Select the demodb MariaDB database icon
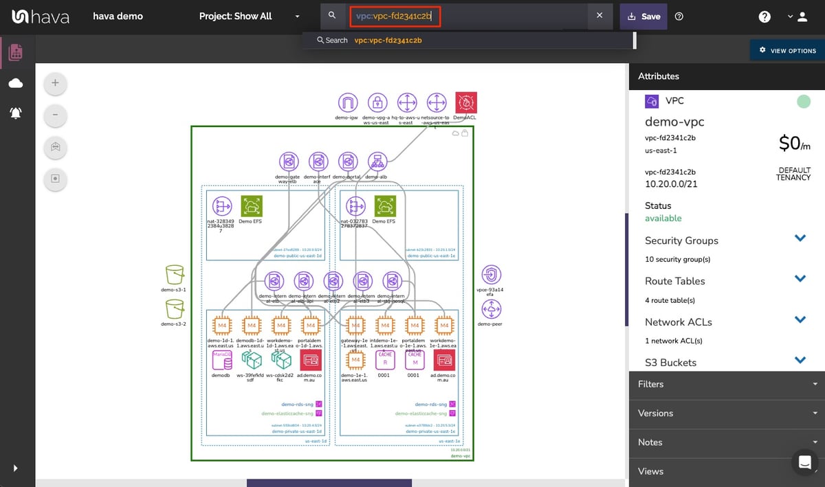Viewport: 825px width, 487px height. tap(221, 359)
